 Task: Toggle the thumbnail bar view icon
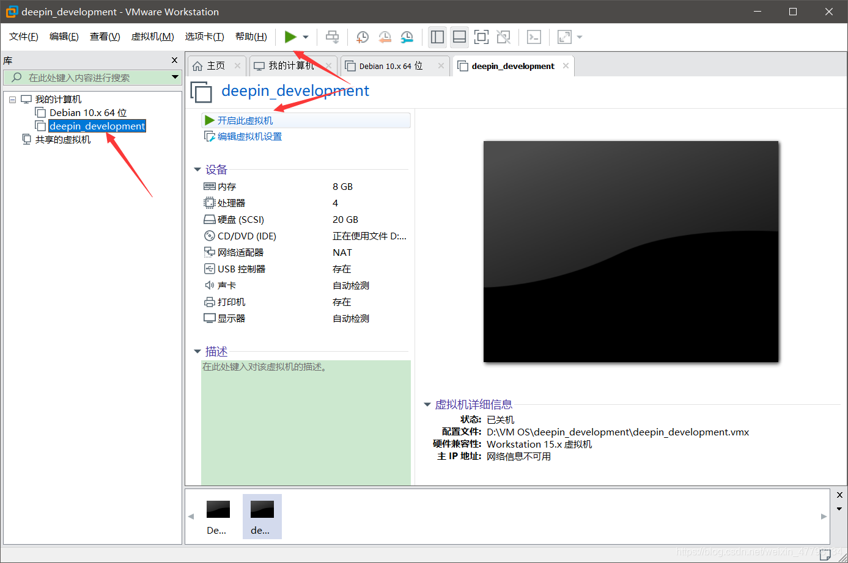click(x=459, y=37)
